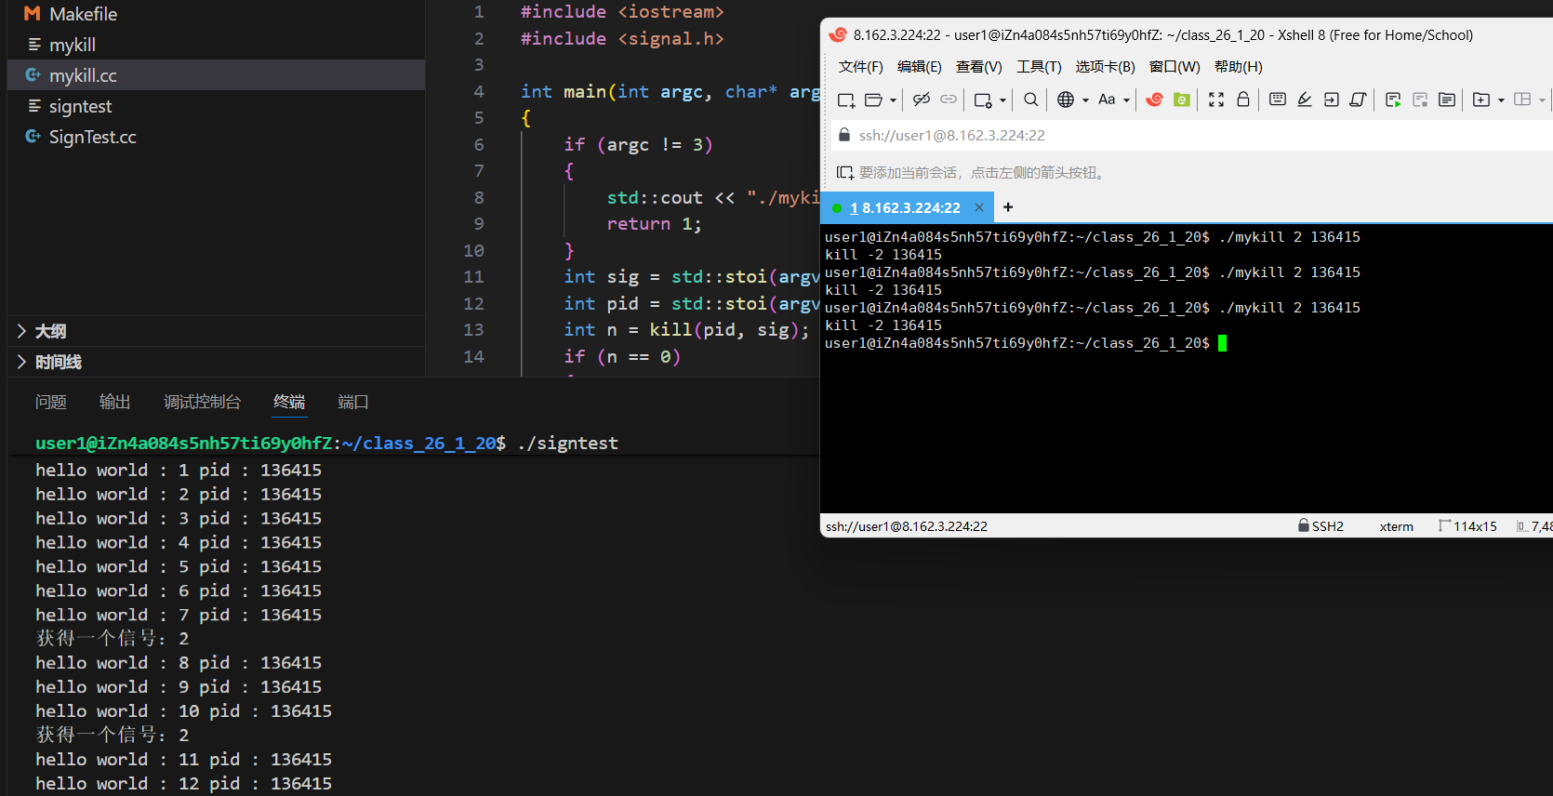Close the 8.162.3.224:22 session tab
The height and width of the screenshot is (796, 1553).
point(978,207)
